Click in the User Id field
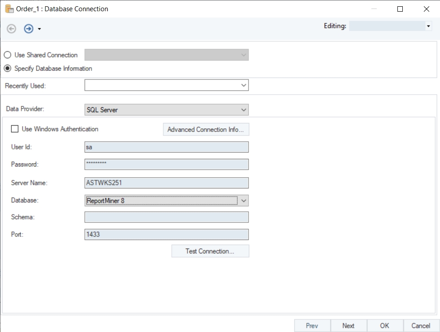This screenshot has width=440, height=332. point(166,147)
